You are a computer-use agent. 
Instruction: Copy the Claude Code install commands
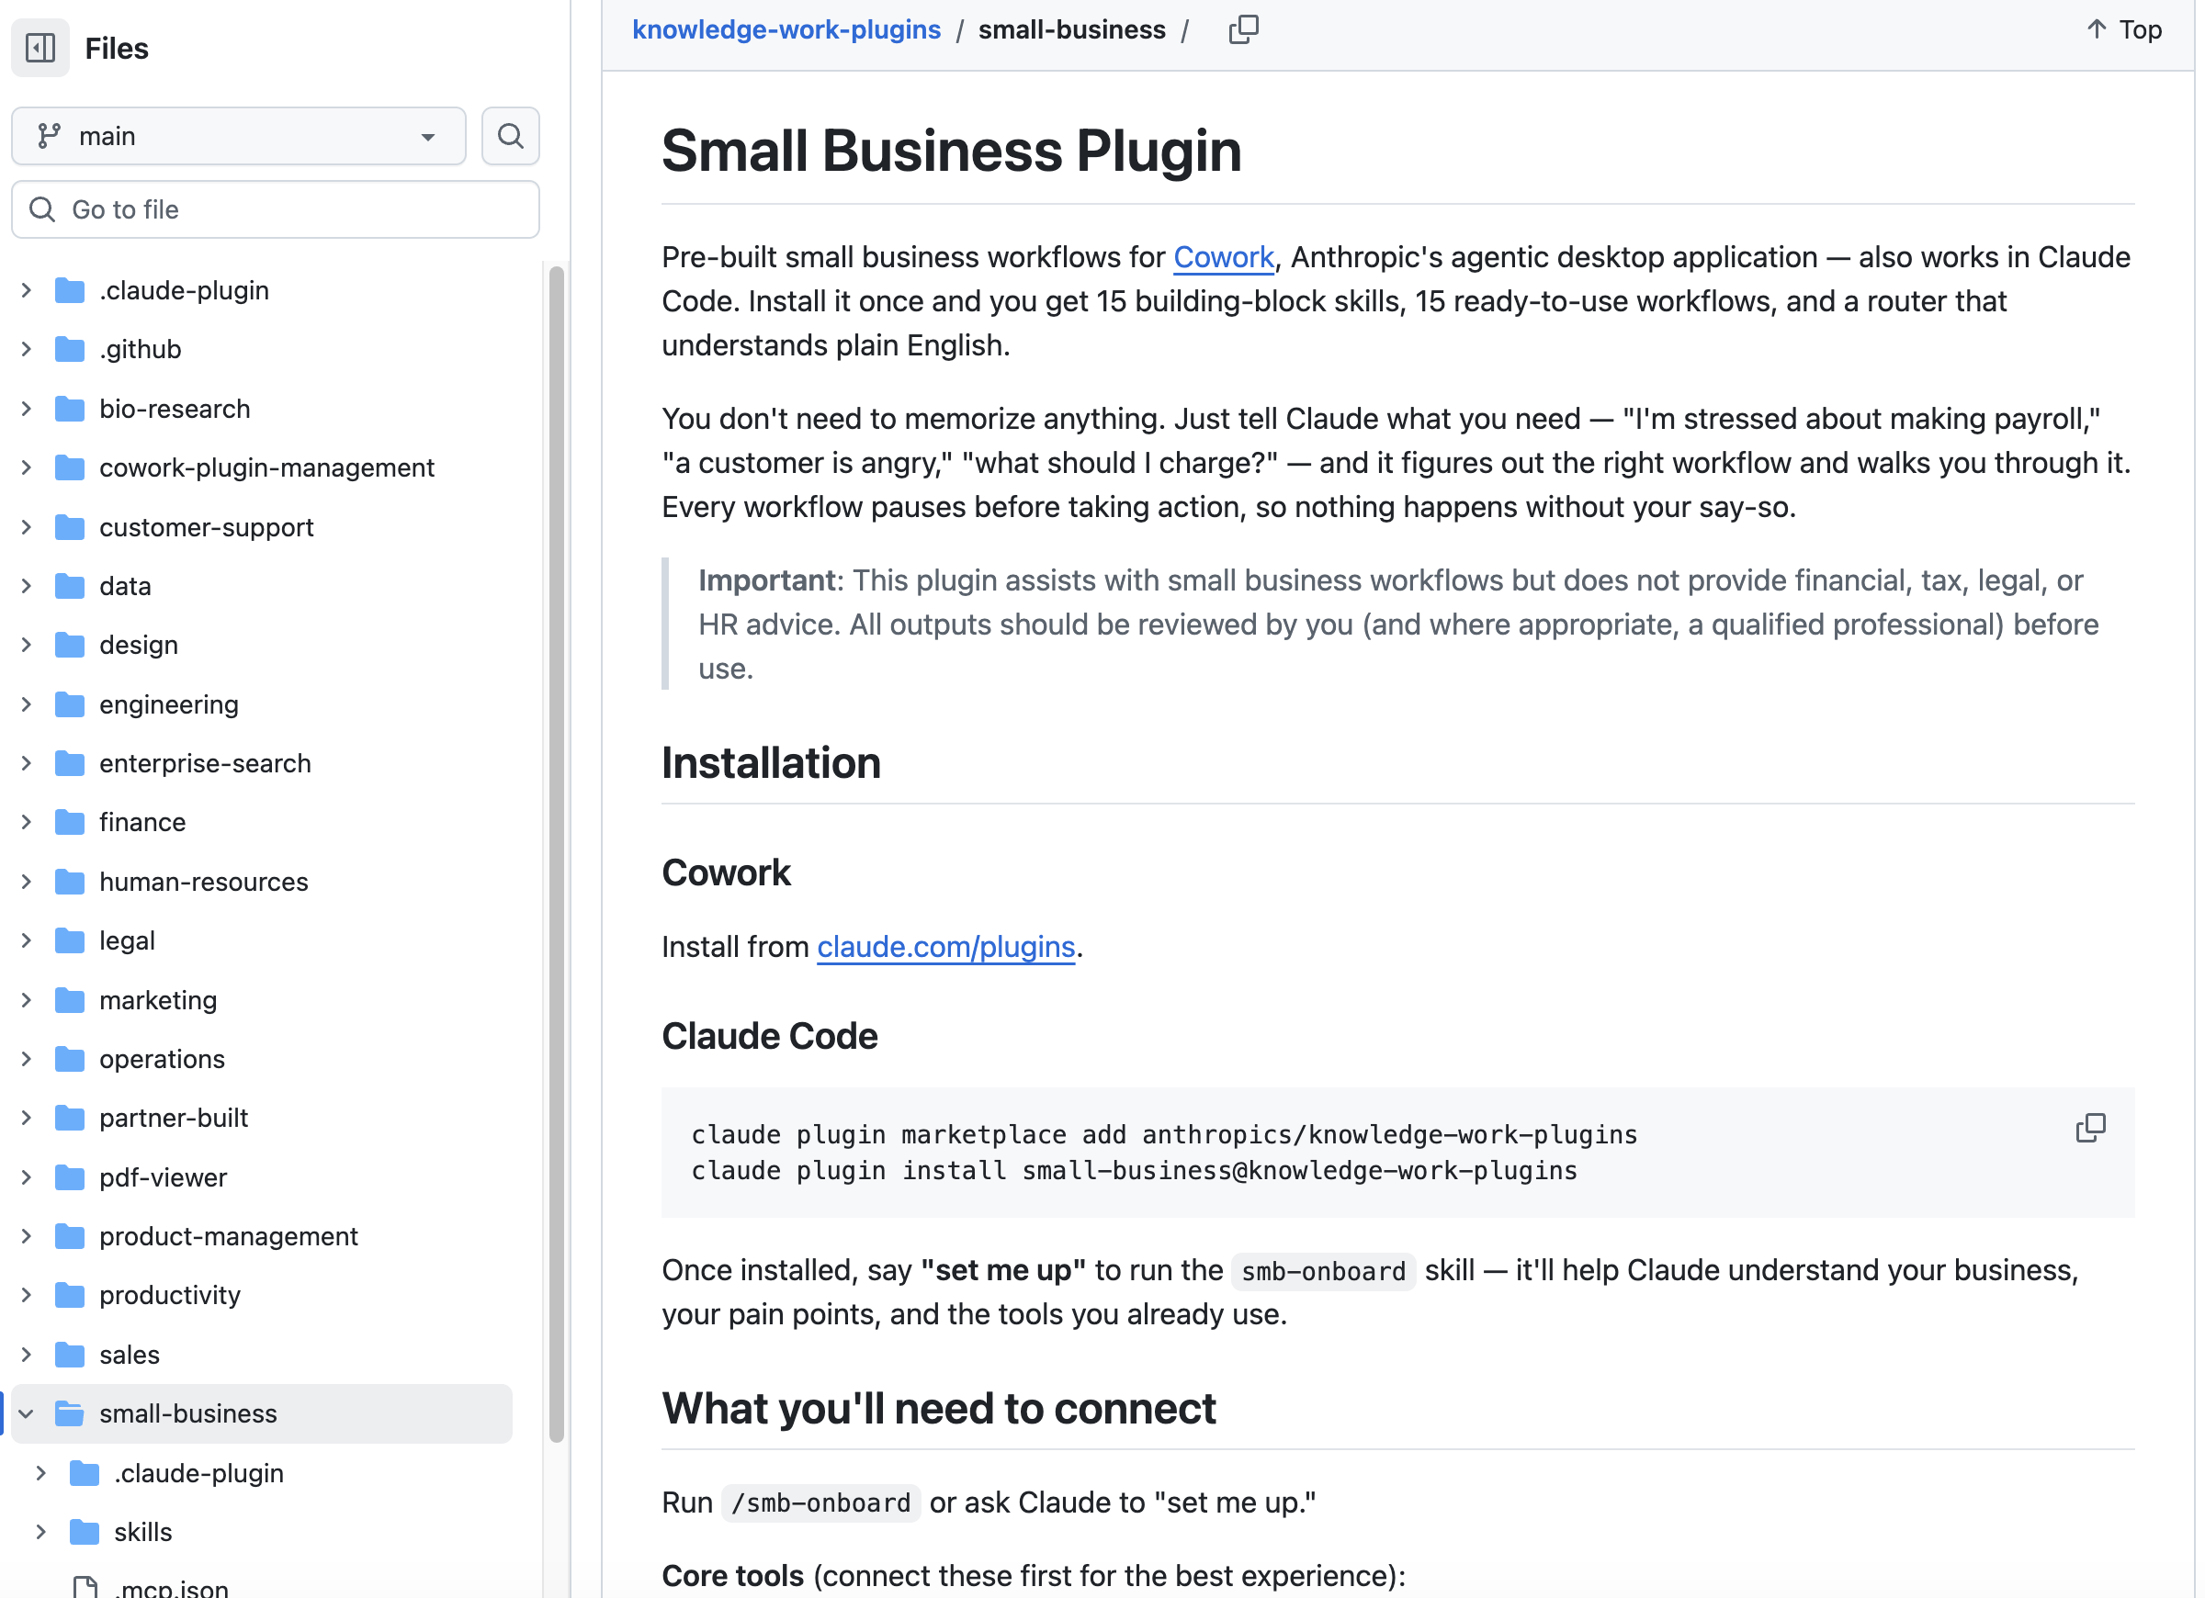[2090, 1129]
